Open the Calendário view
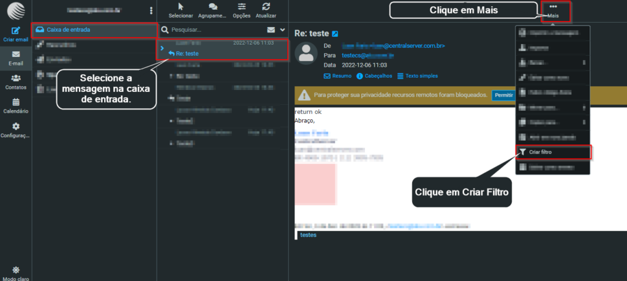Screen dimensions: 627x281 pyautogui.click(x=15, y=105)
